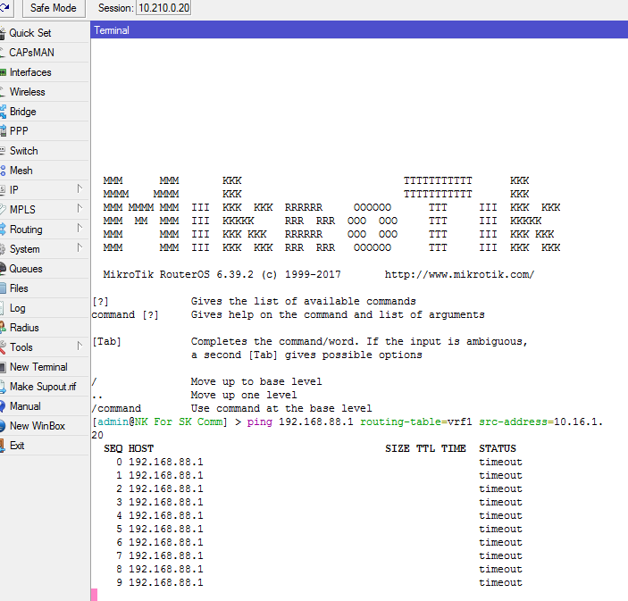Click the Radius icon

[x=3, y=328]
